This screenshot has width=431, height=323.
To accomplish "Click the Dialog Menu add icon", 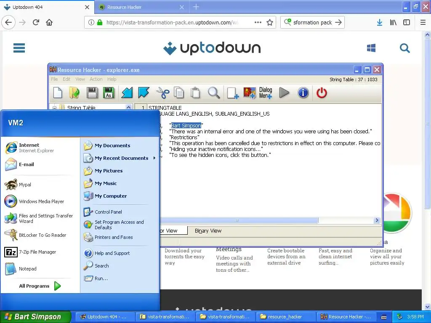I will click(x=266, y=93).
